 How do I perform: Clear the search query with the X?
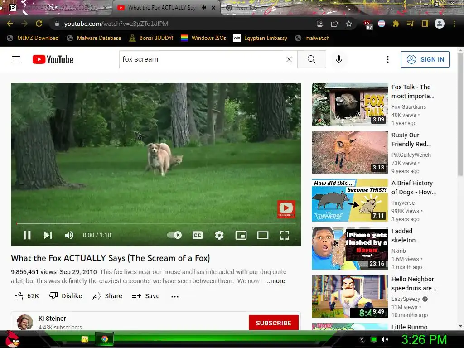point(289,59)
